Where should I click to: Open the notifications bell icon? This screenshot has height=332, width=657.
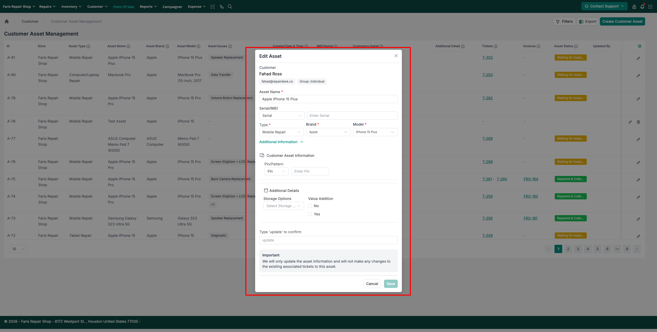tap(642, 7)
